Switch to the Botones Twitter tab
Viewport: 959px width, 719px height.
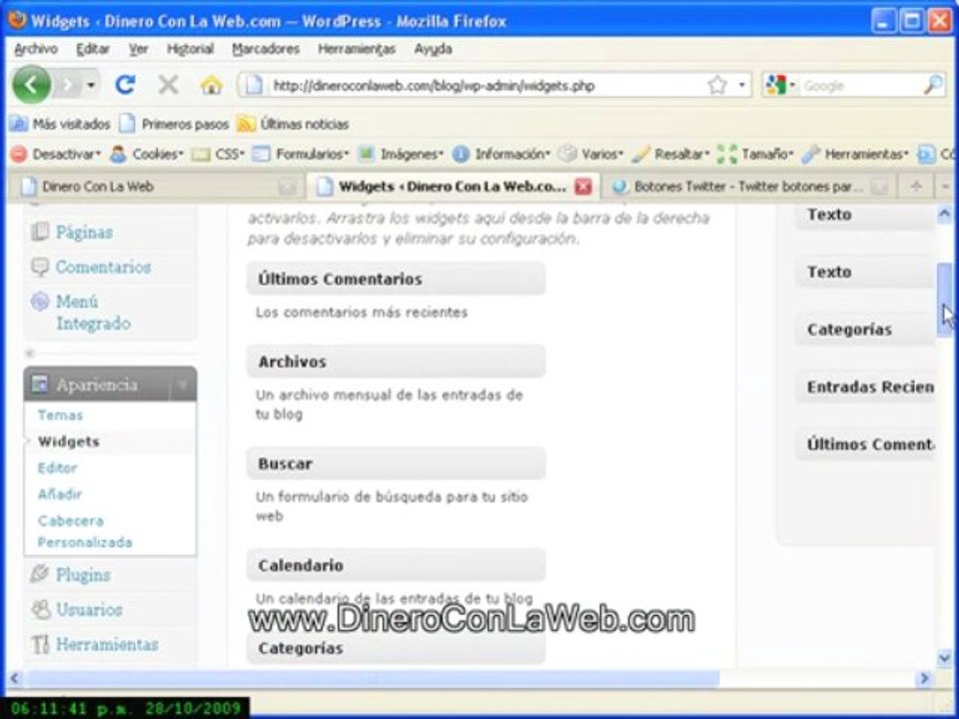[747, 187]
